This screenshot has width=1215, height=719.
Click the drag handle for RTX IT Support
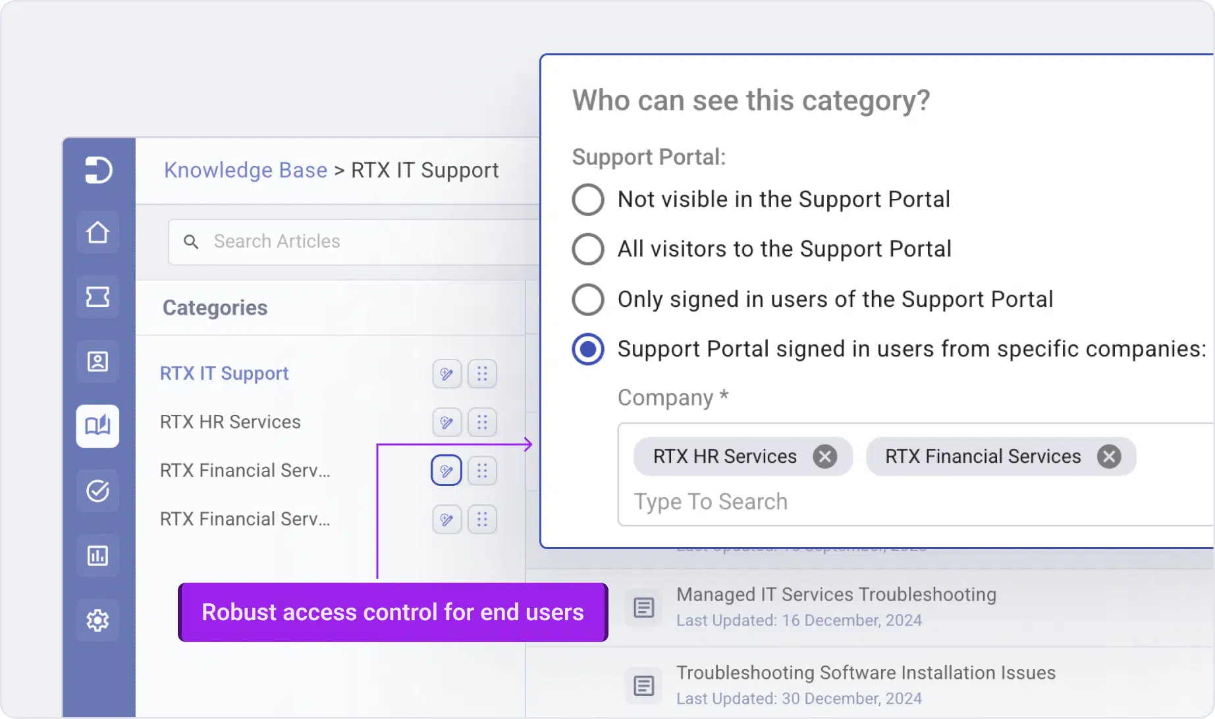point(482,374)
